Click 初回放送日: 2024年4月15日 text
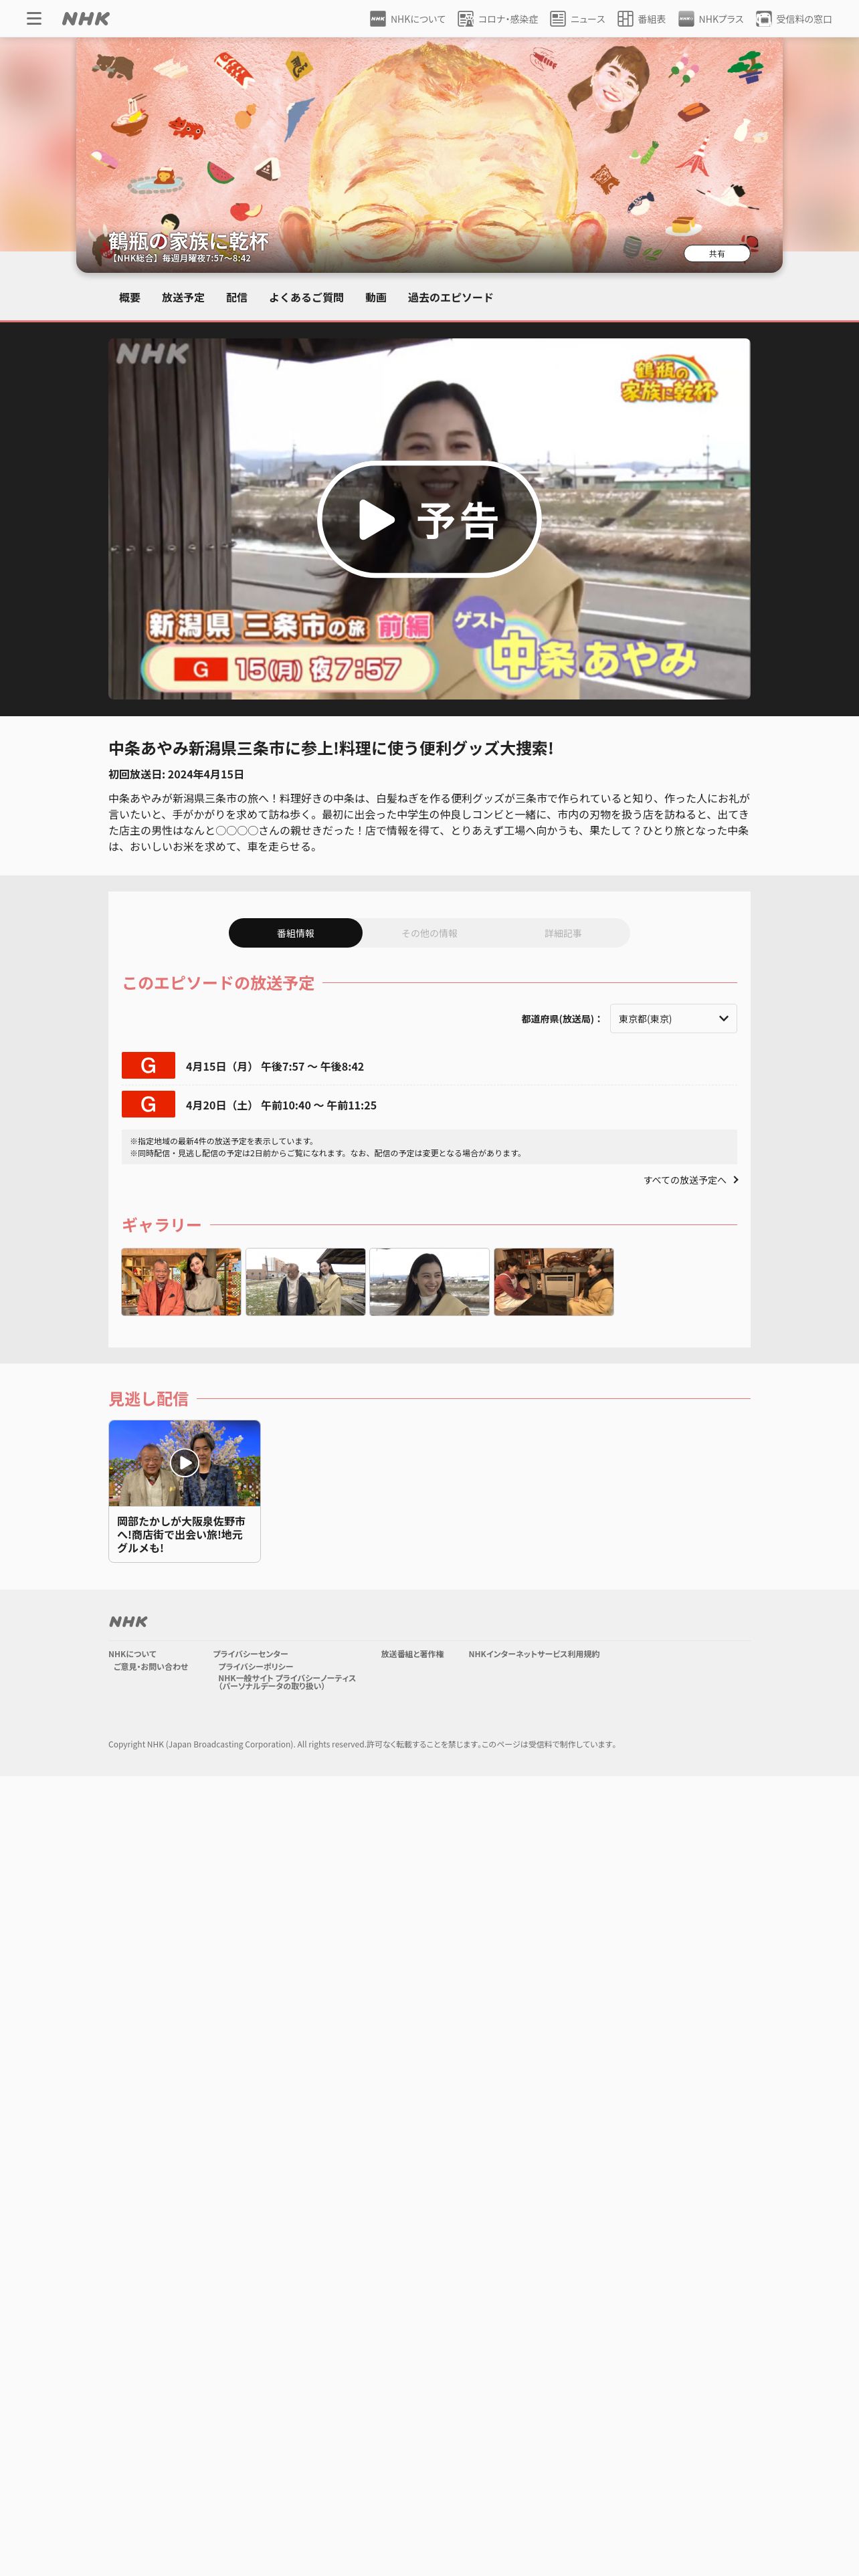The width and height of the screenshot is (859, 2576). pyautogui.click(x=176, y=774)
